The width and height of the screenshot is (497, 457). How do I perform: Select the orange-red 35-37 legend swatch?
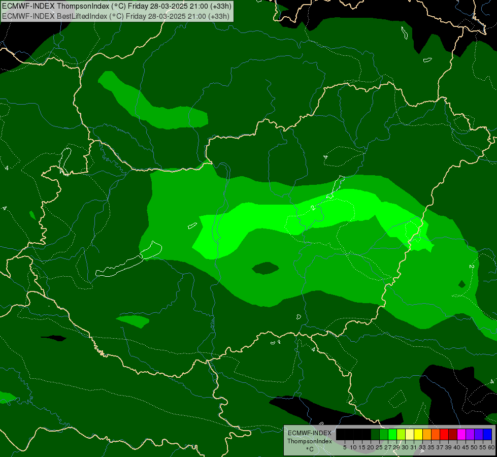click(436, 434)
